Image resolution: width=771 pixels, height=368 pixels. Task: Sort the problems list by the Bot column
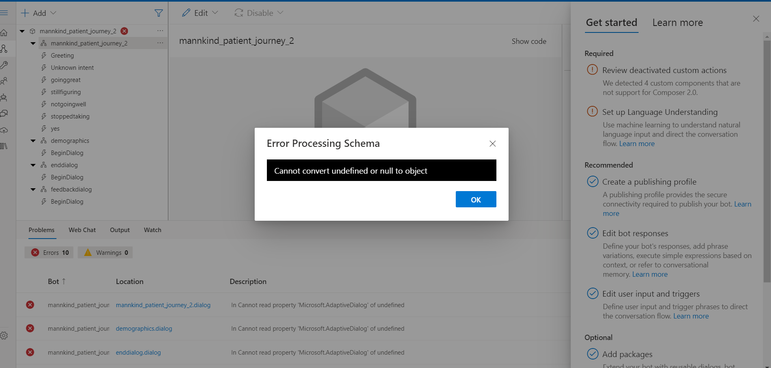tap(56, 281)
